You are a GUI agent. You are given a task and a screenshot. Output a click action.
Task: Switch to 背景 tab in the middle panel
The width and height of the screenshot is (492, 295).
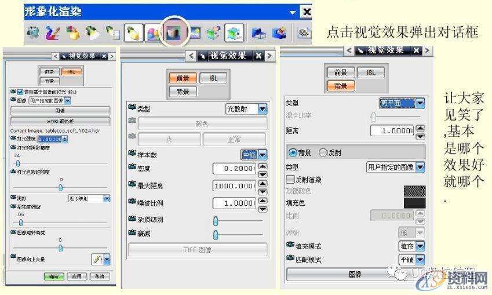pyautogui.click(x=183, y=92)
